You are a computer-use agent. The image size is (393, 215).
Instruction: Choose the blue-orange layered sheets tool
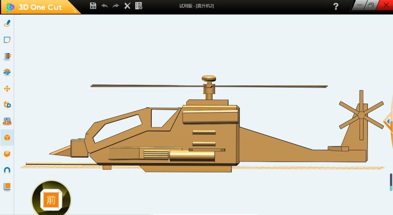click(7, 72)
